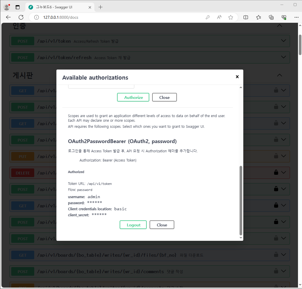This screenshot has height=289, width=302.
Task: Click the browser back arrow
Action: coord(8,17)
